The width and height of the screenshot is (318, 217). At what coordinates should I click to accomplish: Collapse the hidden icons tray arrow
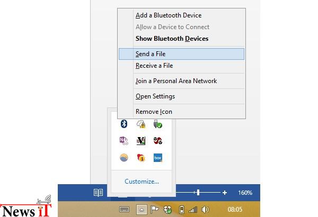142,210
